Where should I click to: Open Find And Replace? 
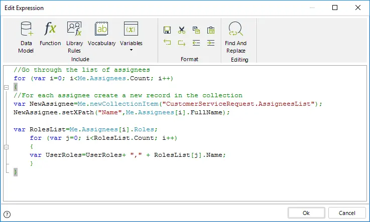click(x=235, y=37)
